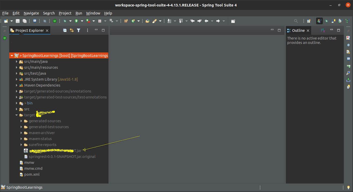
Task: Expand the surefire-reports folder
Action: (x=21, y=145)
